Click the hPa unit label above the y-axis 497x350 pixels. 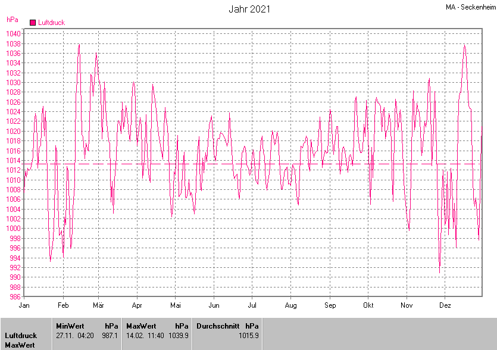[x=12, y=20]
